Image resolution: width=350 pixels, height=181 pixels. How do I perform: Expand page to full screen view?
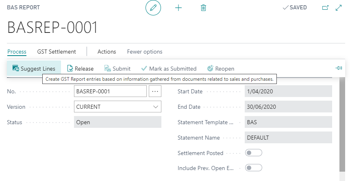pos(338,8)
